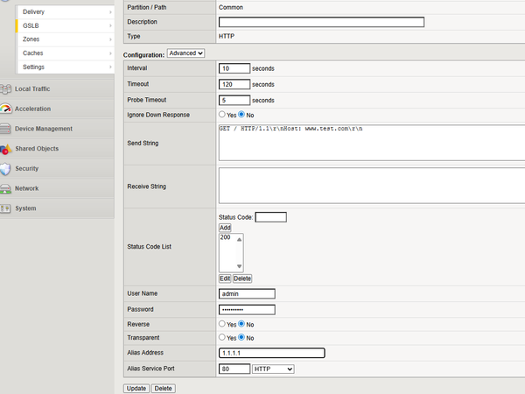This screenshot has width=525, height=394.
Task: Expand the GSLB submenu arrow
Action: (x=110, y=26)
